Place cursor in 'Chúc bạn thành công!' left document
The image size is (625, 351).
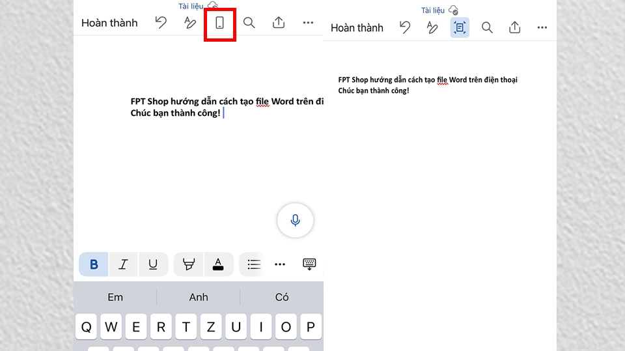coord(175,113)
